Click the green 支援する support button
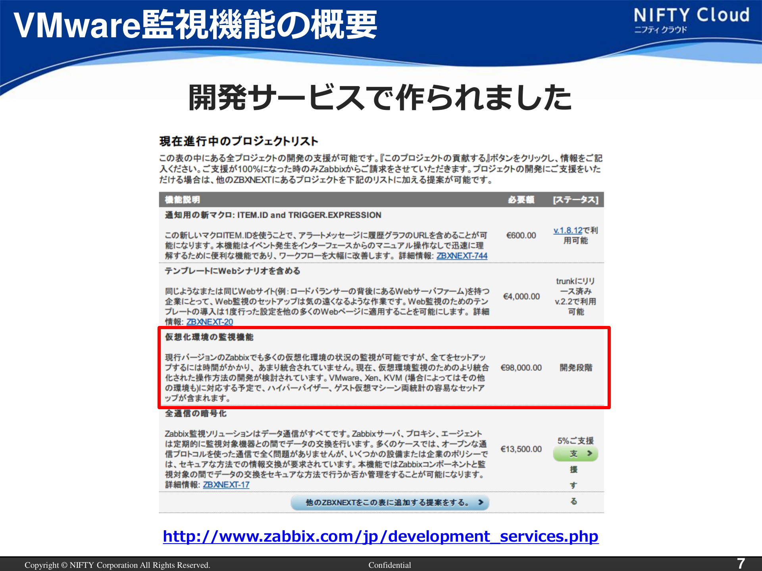The image size is (762, 571). tap(575, 454)
